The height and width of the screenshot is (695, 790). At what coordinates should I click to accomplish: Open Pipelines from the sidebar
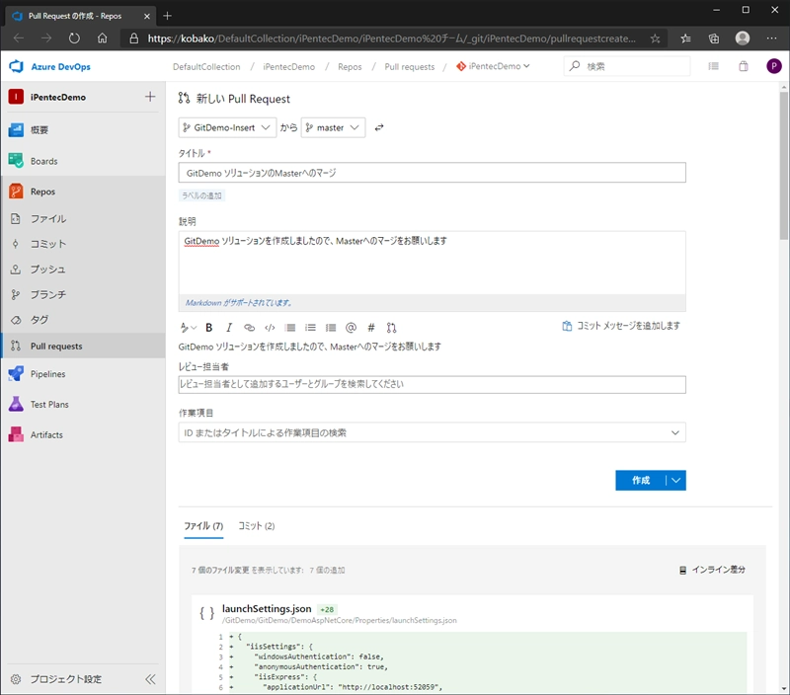[x=47, y=374]
